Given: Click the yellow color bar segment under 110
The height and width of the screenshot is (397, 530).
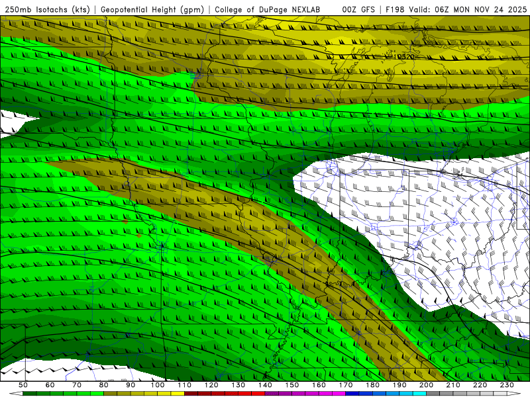Looking at the screenshot, I should click(178, 394).
